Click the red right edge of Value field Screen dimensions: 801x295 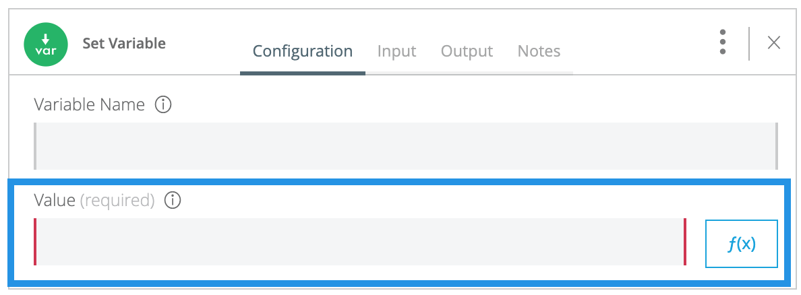[x=684, y=242]
